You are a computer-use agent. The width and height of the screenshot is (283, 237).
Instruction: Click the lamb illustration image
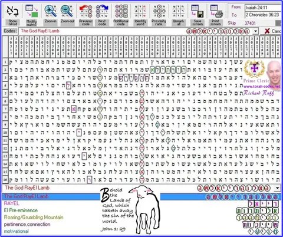(x=144, y=209)
